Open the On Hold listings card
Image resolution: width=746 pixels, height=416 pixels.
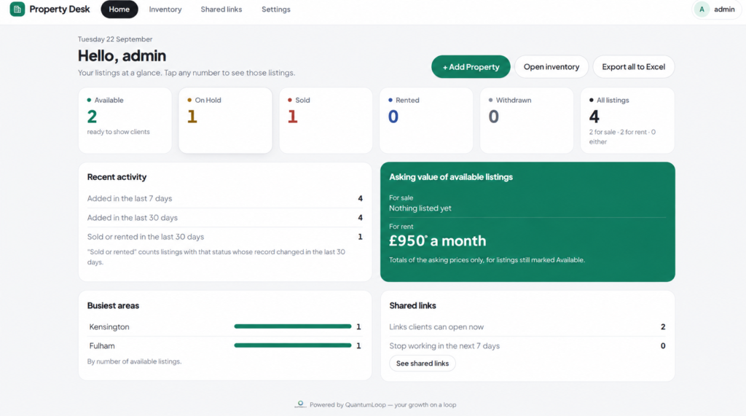point(226,120)
